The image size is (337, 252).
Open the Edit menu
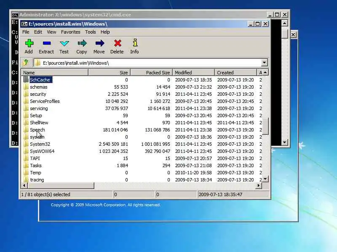tap(38, 32)
